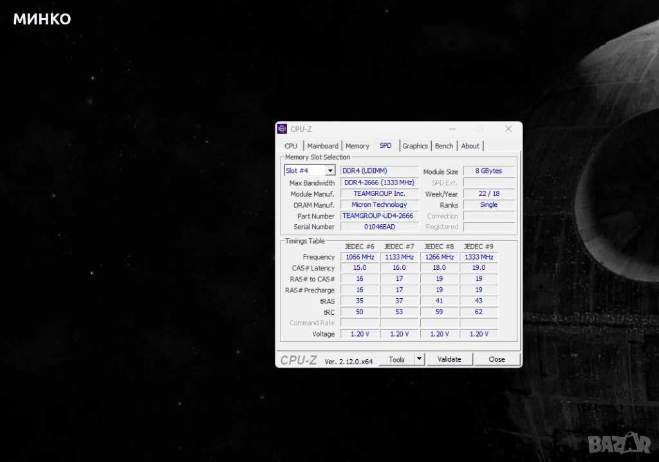Select the Module Size 8 GBytes field

pyautogui.click(x=489, y=171)
